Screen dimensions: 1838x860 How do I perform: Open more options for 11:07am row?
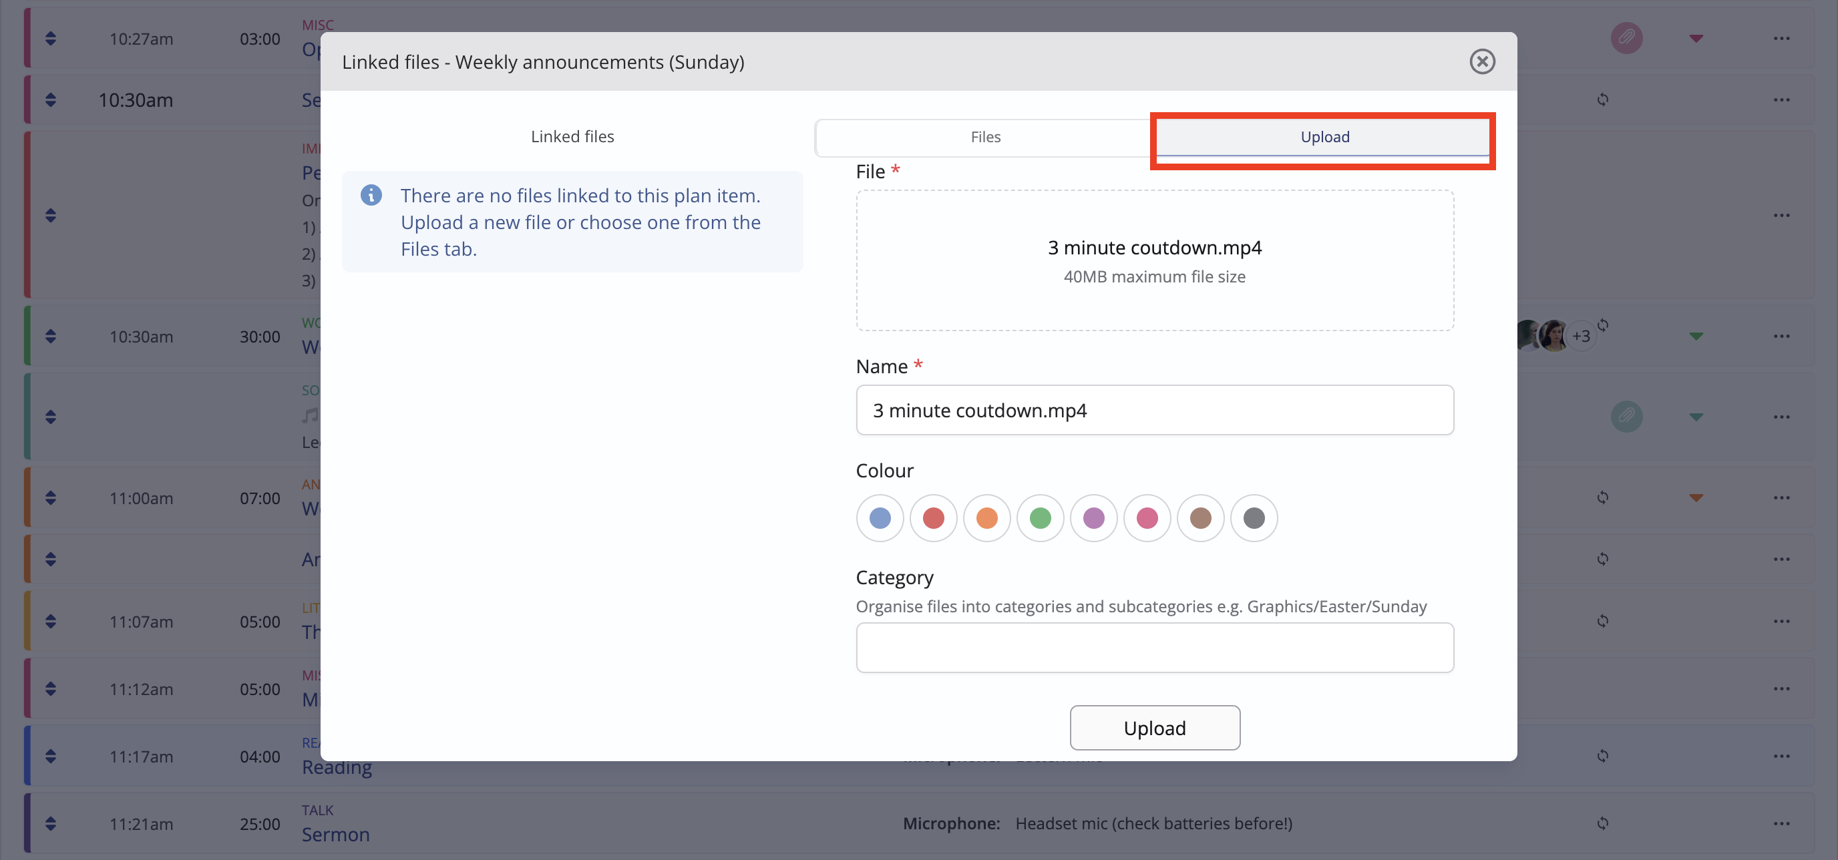[x=1781, y=621]
